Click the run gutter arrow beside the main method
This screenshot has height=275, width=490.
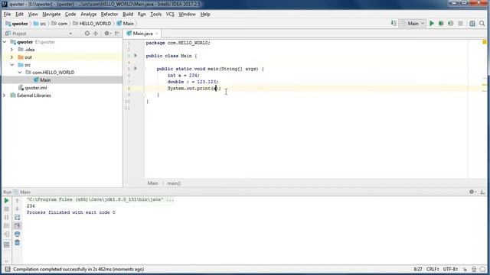[x=136, y=68]
